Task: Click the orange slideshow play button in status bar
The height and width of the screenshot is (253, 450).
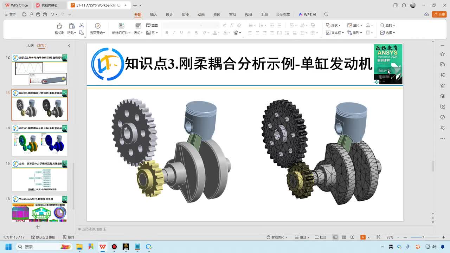Action: pos(363,237)
